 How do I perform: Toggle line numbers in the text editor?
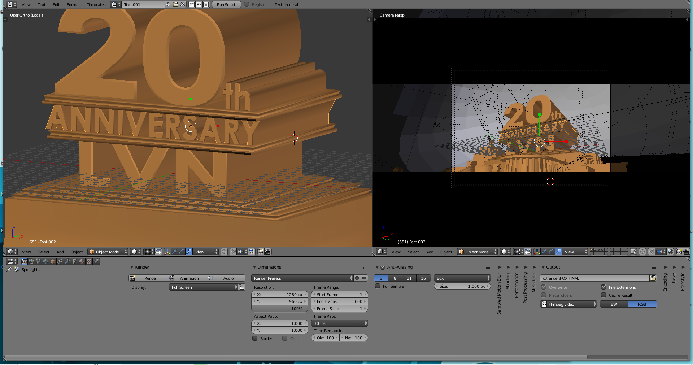(192, 5)
